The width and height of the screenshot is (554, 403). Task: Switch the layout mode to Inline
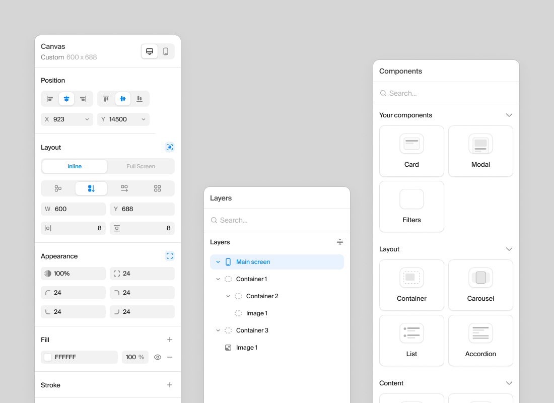point(75,166)
